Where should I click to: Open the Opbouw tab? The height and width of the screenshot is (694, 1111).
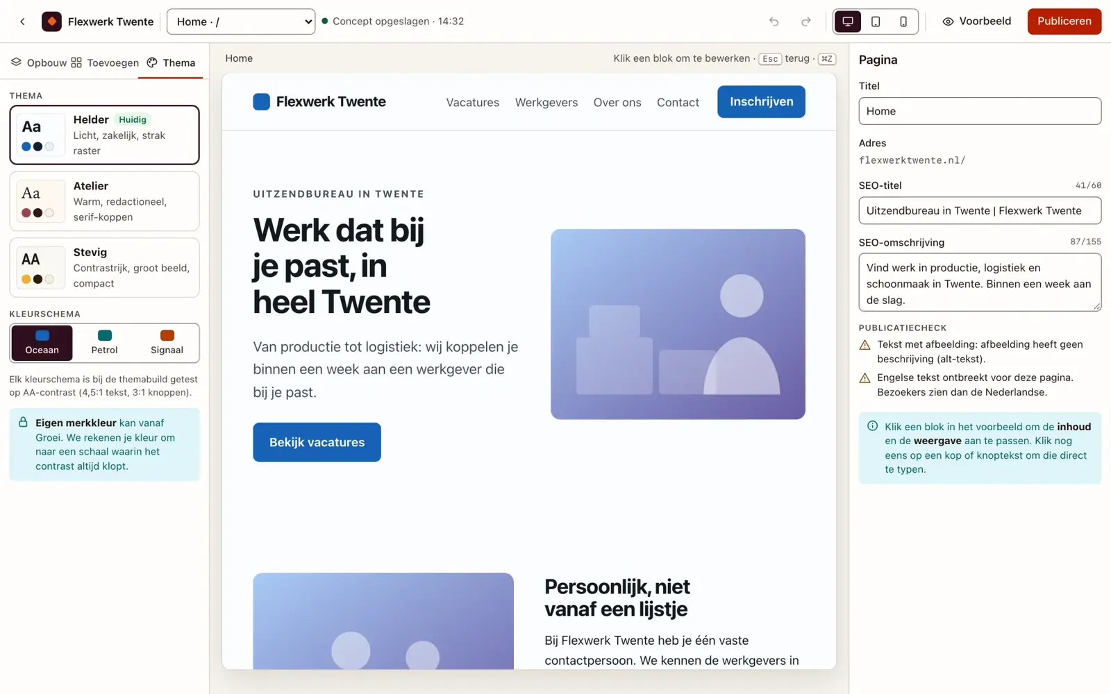point(39,62)
